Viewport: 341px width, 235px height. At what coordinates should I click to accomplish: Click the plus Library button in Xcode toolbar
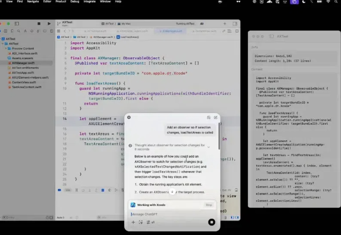[x=225, y=24]
